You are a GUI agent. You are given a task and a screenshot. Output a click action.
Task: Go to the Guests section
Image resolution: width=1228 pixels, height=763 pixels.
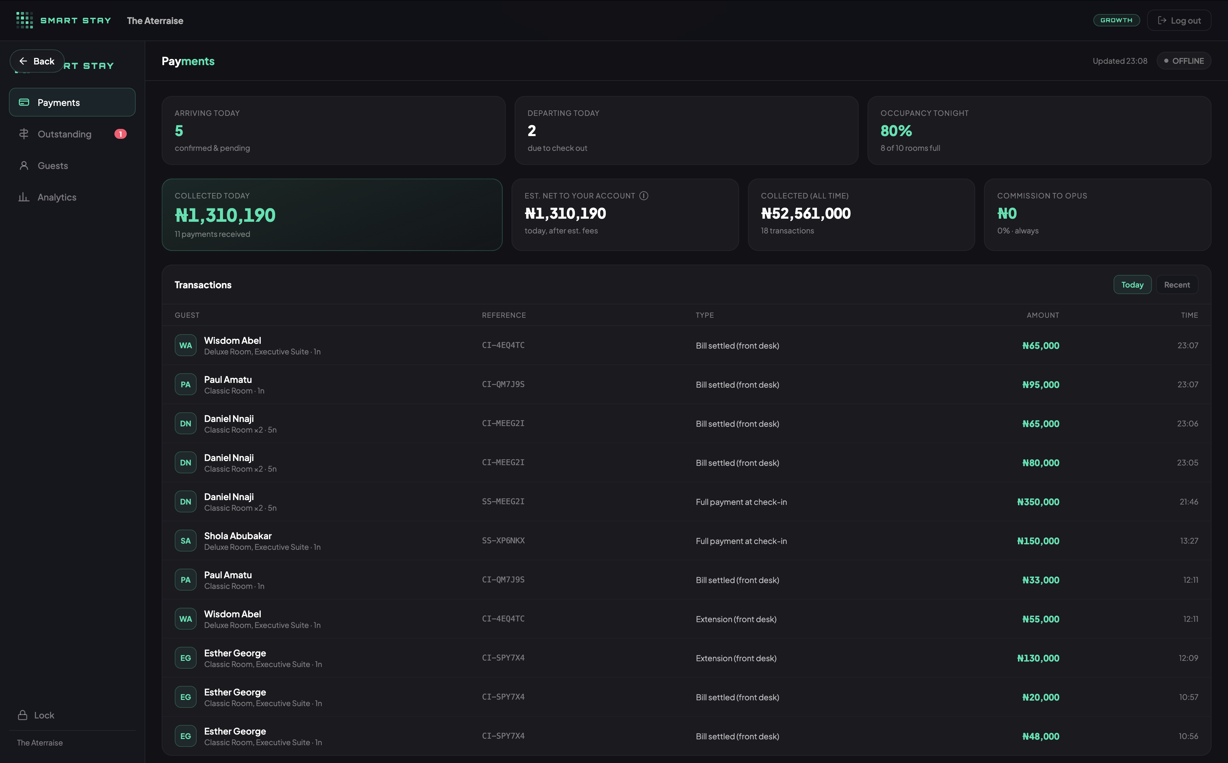(x=72, y=166)
